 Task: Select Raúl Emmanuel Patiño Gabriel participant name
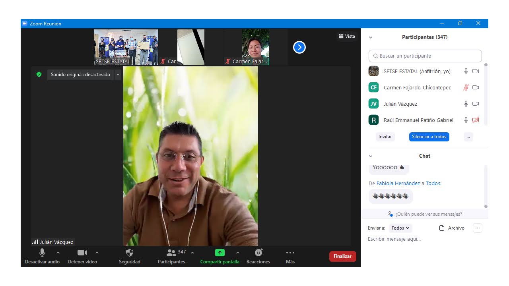click(x=418, y=120)
